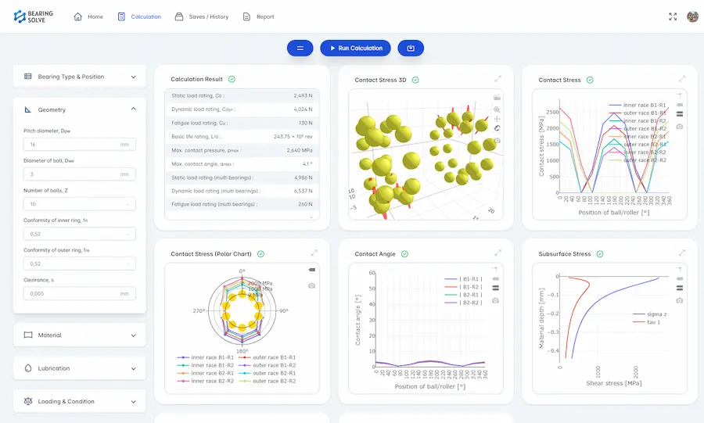
Task: Click Basic life rating row
Action: tap(242, 136)
